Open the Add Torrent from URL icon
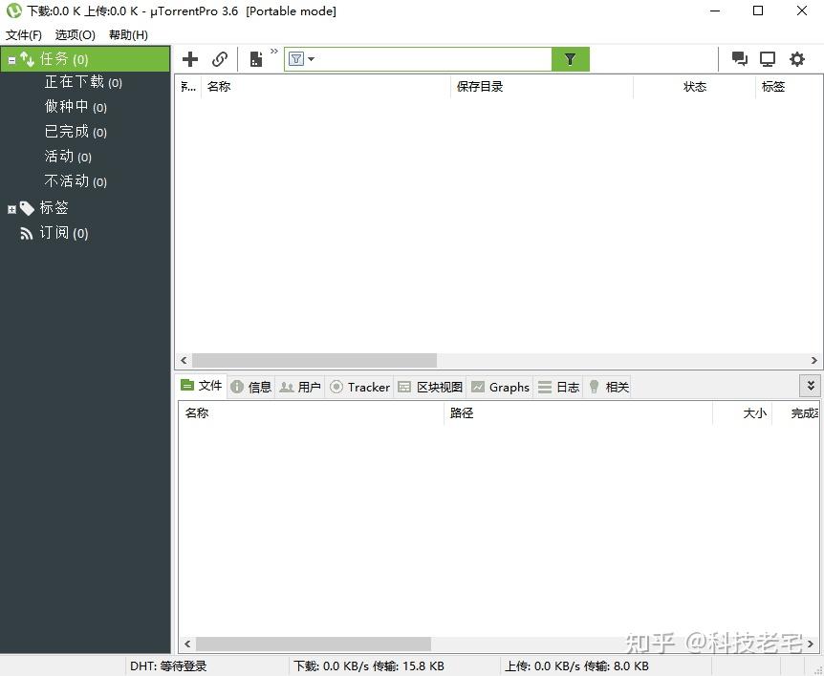The height and width of the screenshot is (676, 824). click(220, 58)
